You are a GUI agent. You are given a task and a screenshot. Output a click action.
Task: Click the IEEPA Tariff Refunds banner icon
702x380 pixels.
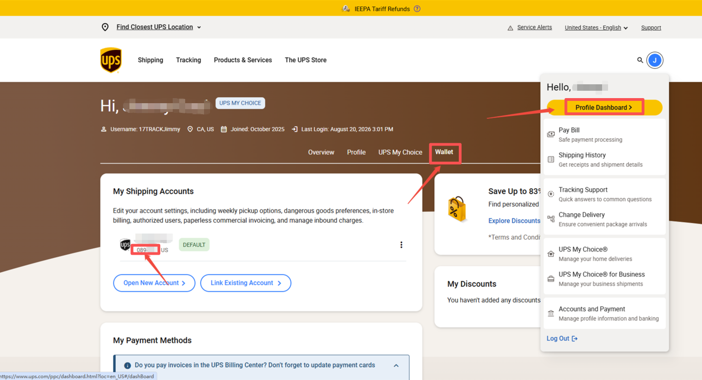click(x=345, y=9)
